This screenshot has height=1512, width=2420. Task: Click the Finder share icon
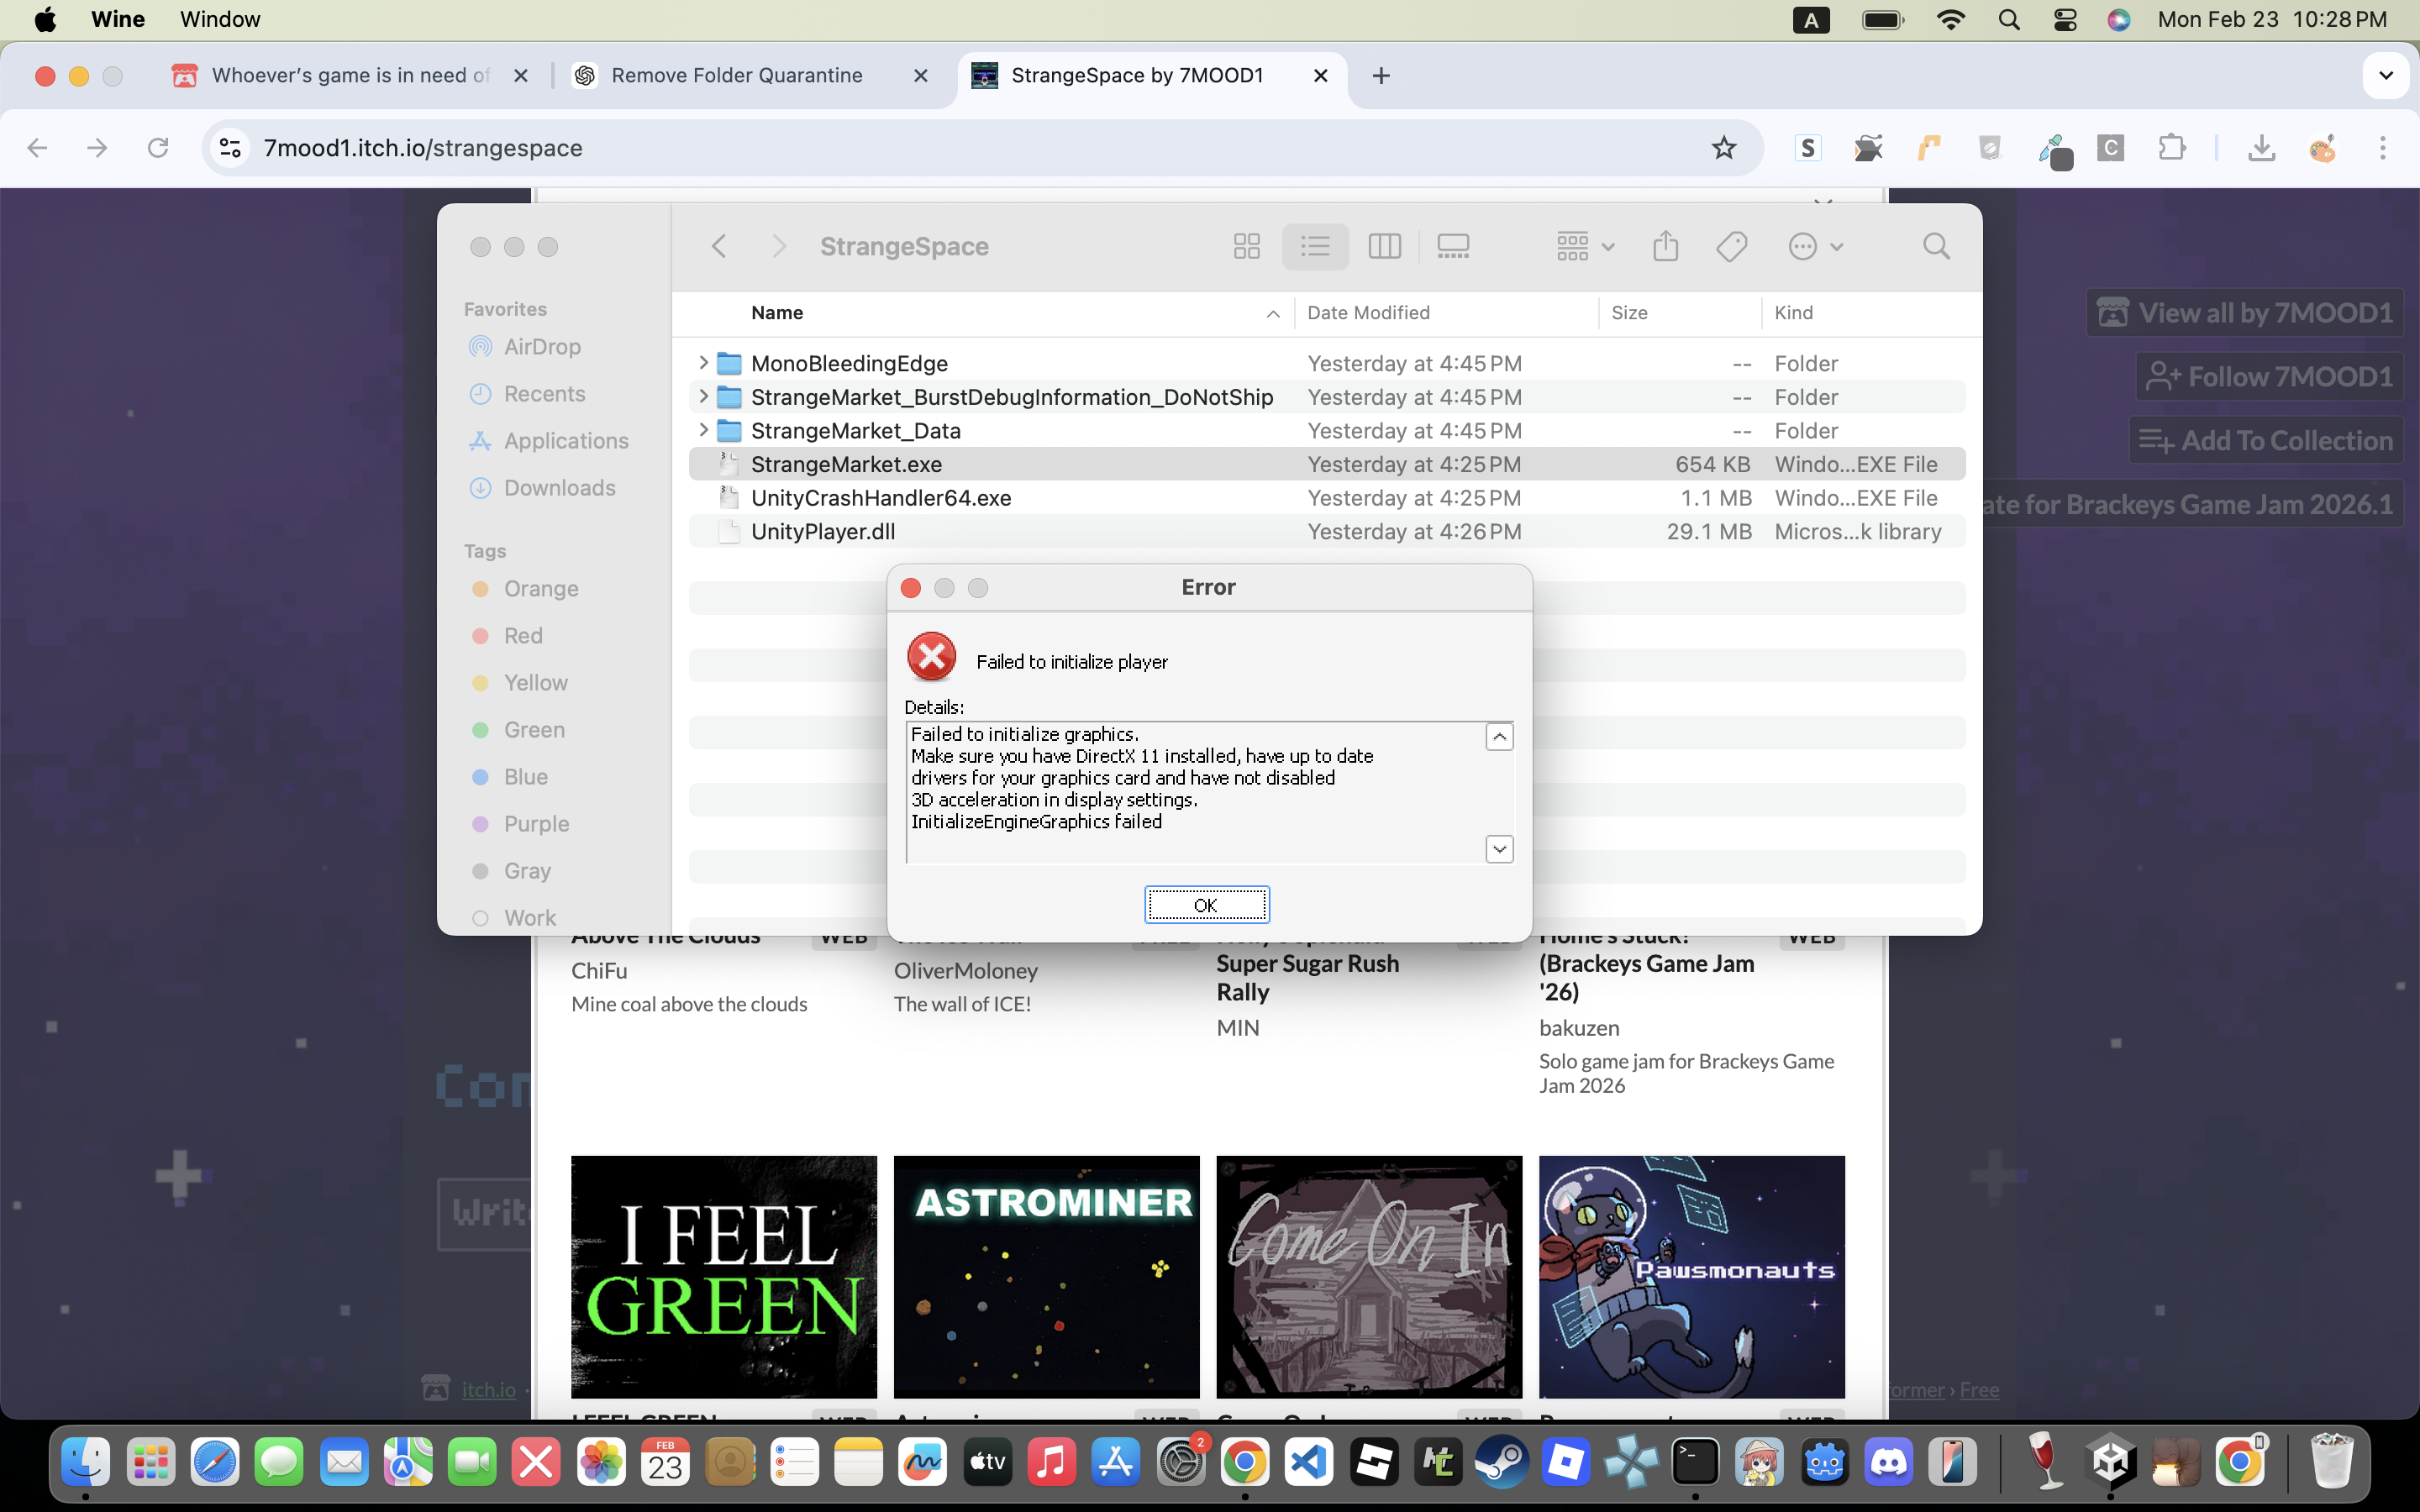[x=1665, y=246]
